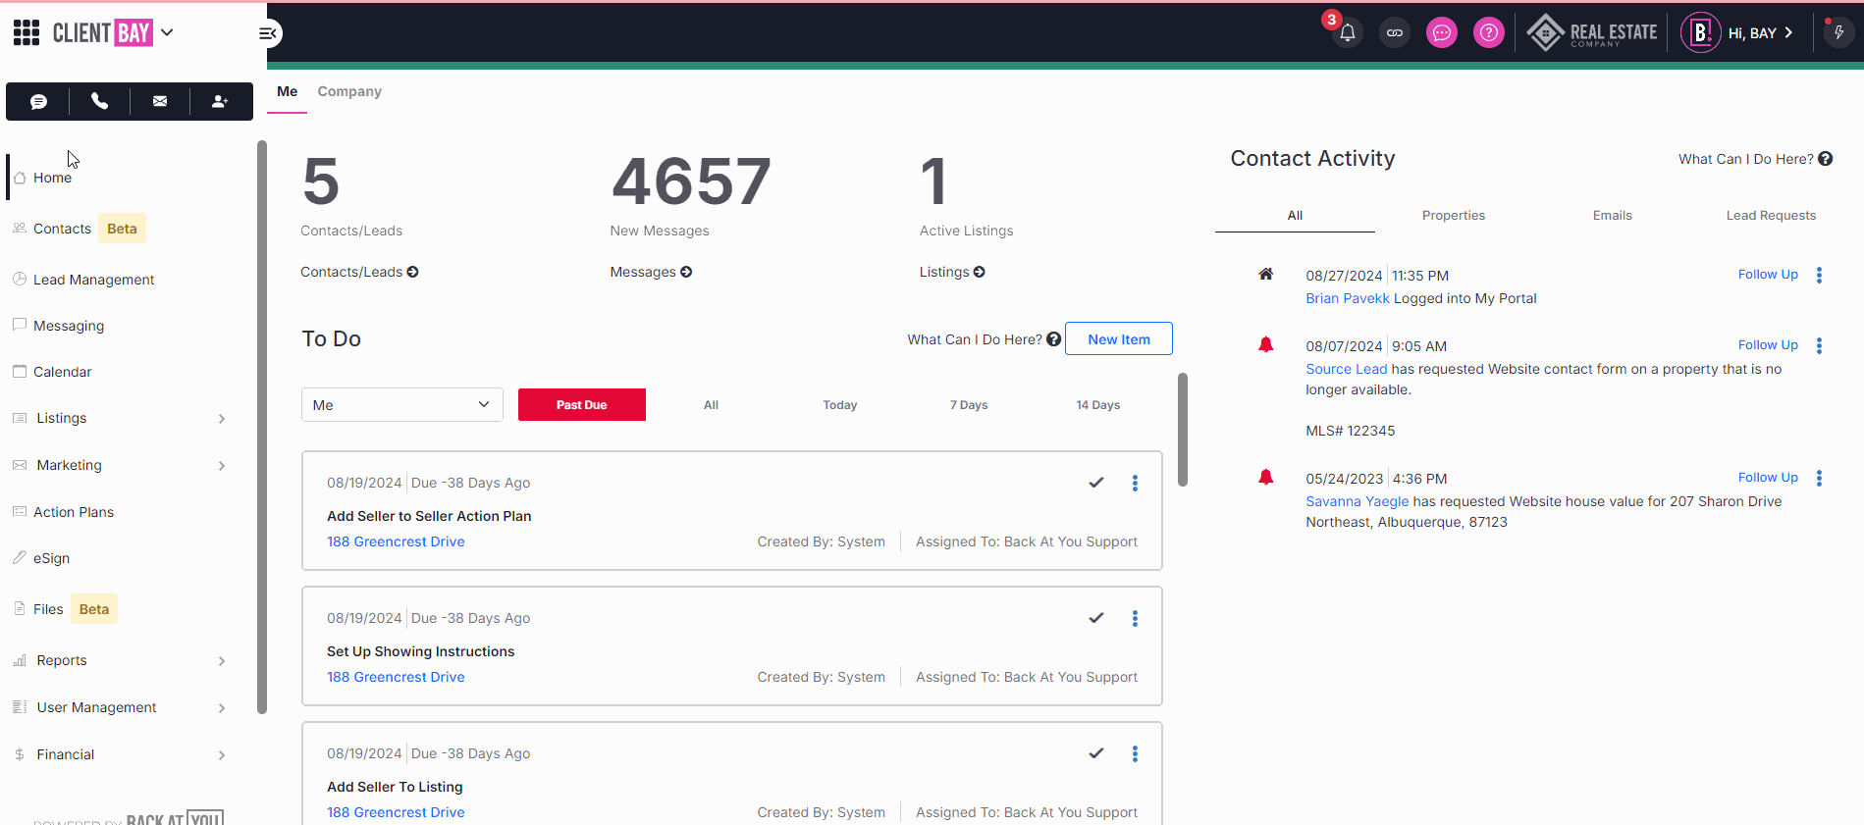The image size is (1864, 825).
Task: Open options for Brian Pavekk activity entry
Action: (x=1819, y=275)
